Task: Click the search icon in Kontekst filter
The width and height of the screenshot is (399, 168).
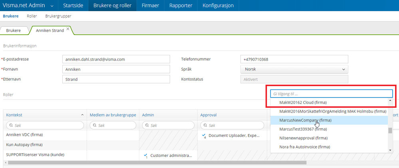Action: tap(11, 125)
